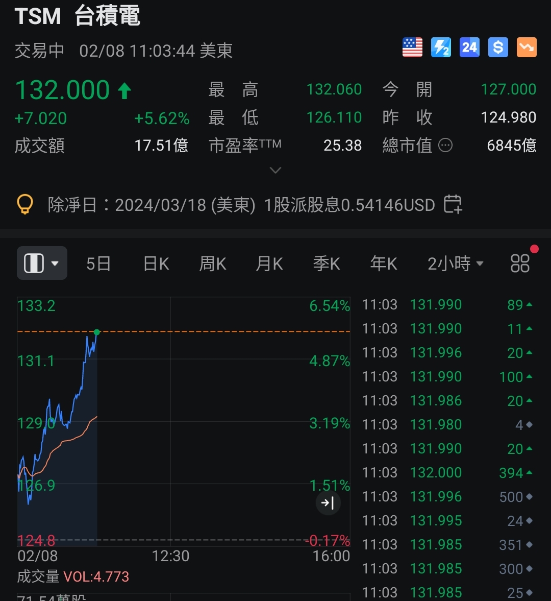This screenshot has width=551, height=601.
Task: Tap the current price 132.000
Action: (x=62, y=90)
